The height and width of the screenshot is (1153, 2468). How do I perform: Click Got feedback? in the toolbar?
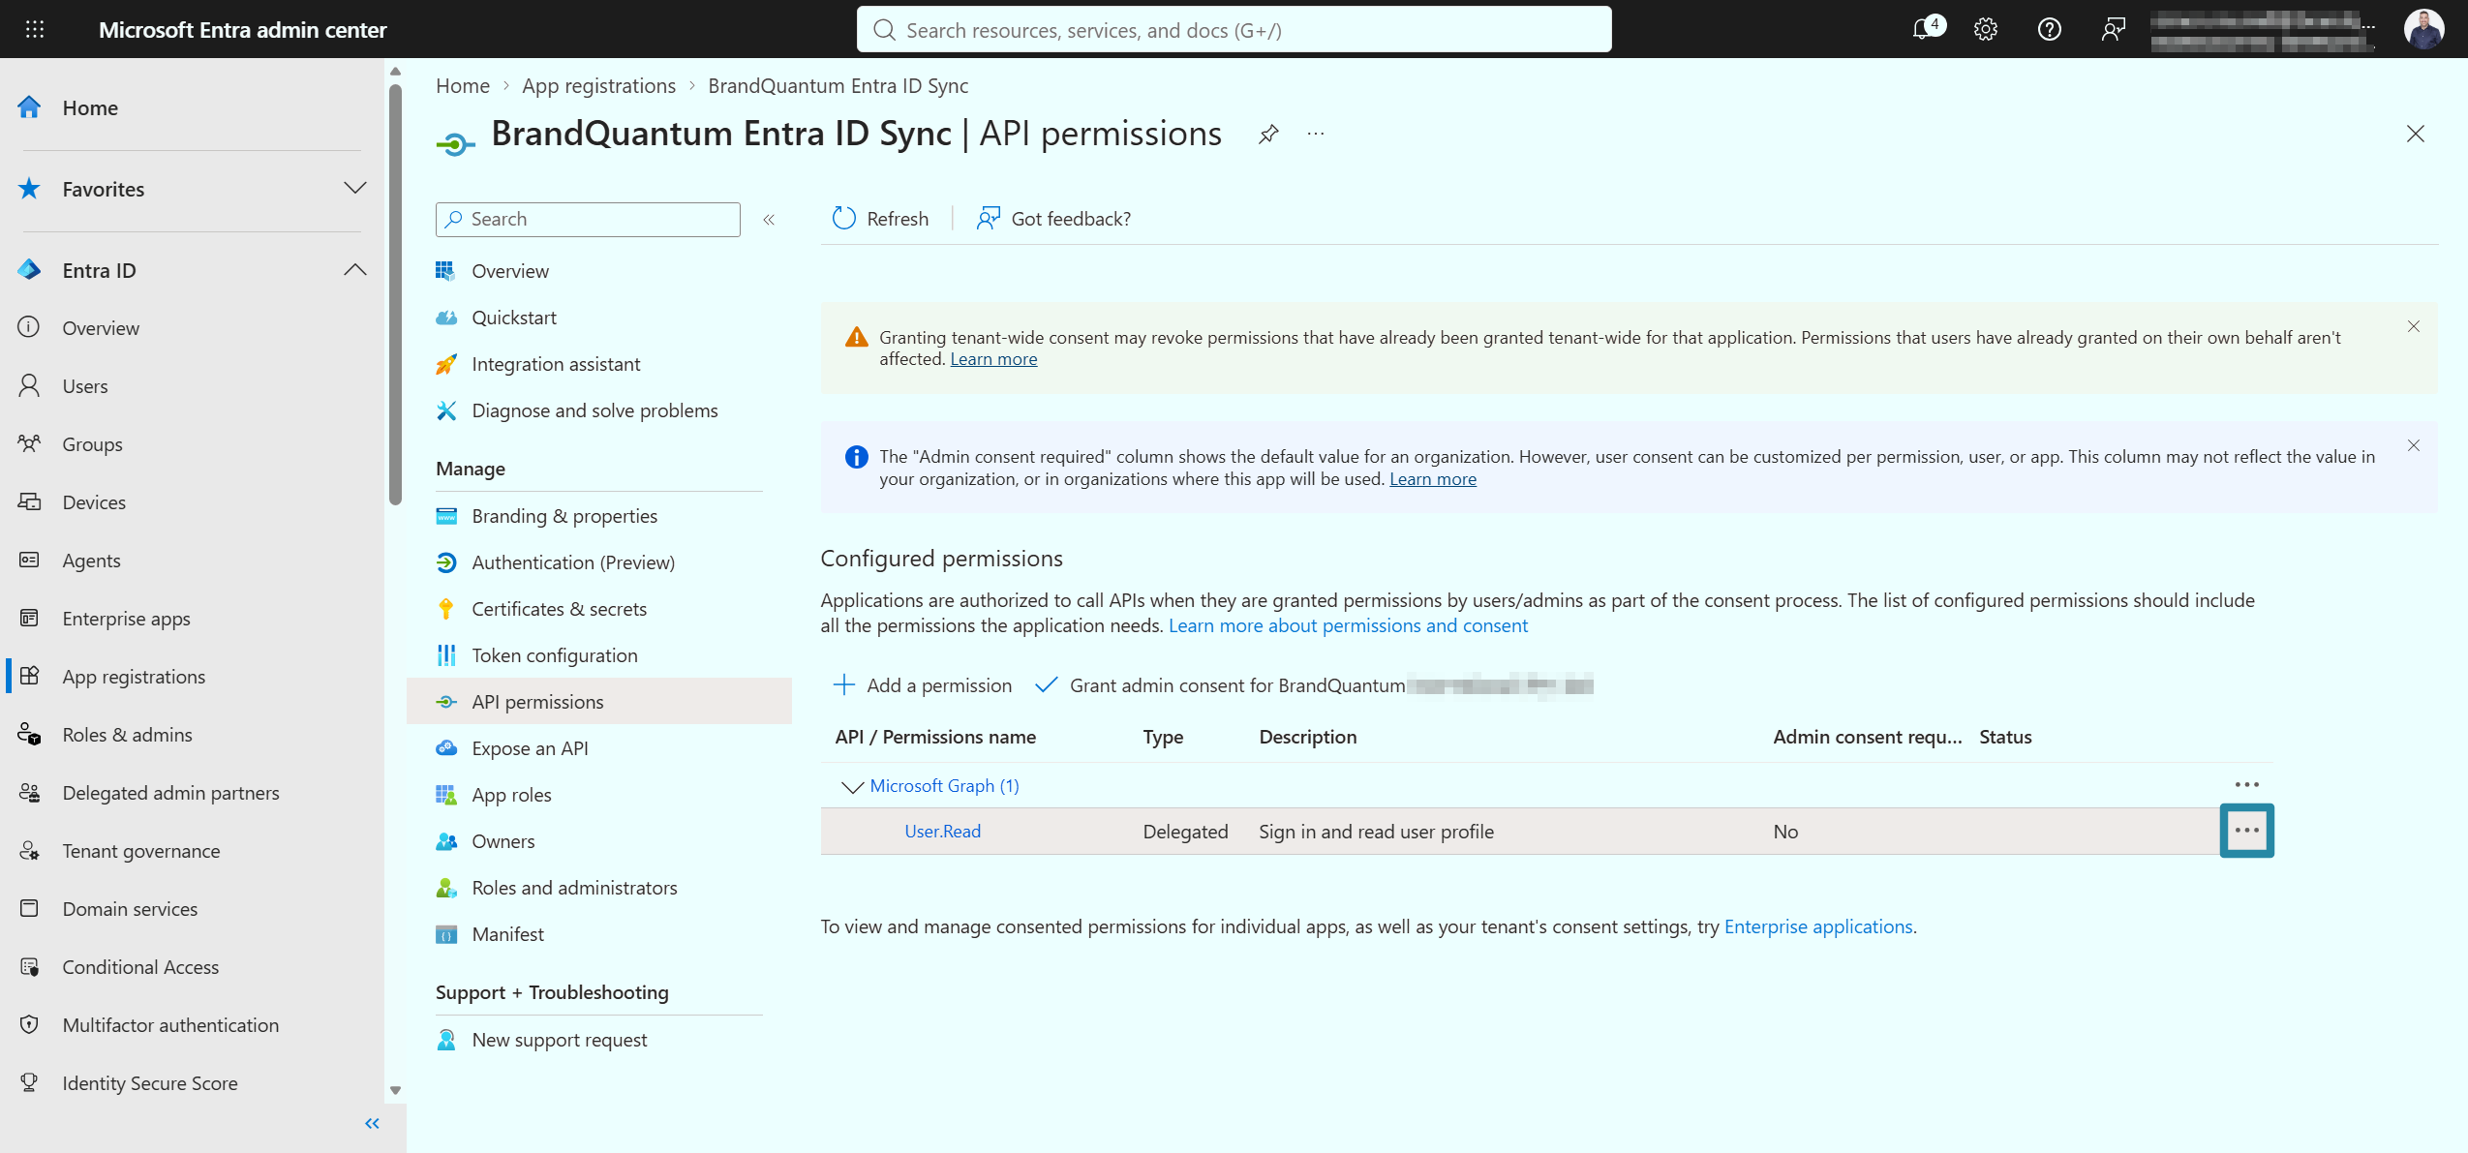[x=1053, y=219]
